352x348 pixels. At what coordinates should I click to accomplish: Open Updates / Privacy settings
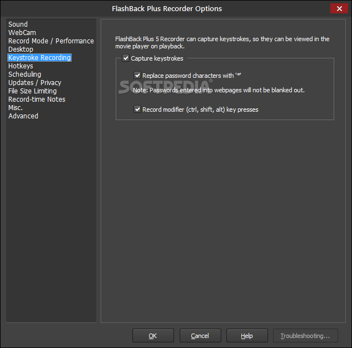[x=34, y=83]
